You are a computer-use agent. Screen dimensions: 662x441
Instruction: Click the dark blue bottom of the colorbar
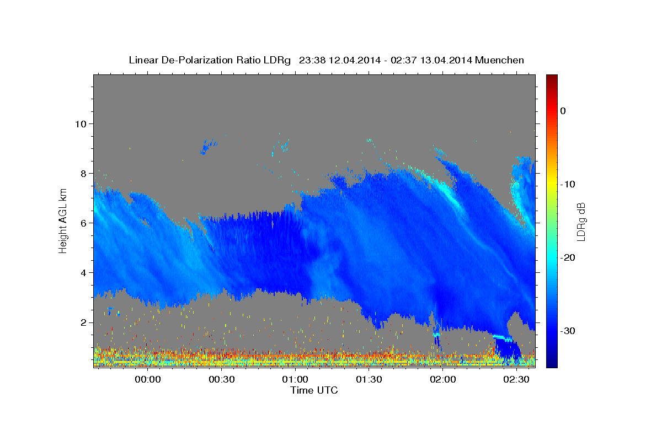[551, 363]
